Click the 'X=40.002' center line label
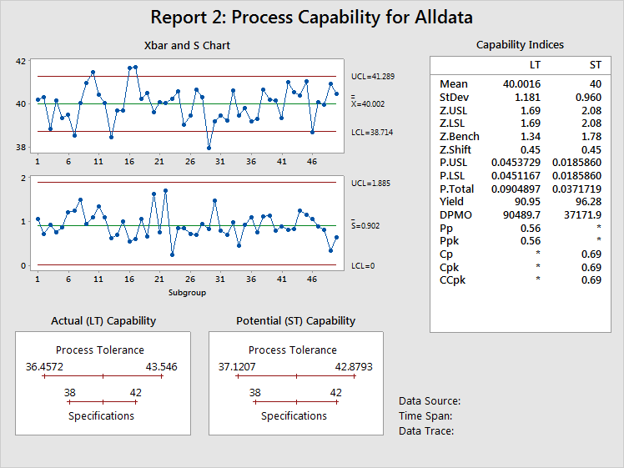Screen dimensions: 624x468 368,103
